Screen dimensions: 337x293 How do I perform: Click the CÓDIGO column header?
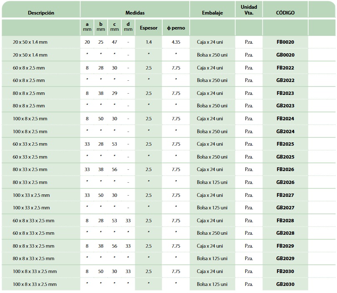(x=285, y=12)
